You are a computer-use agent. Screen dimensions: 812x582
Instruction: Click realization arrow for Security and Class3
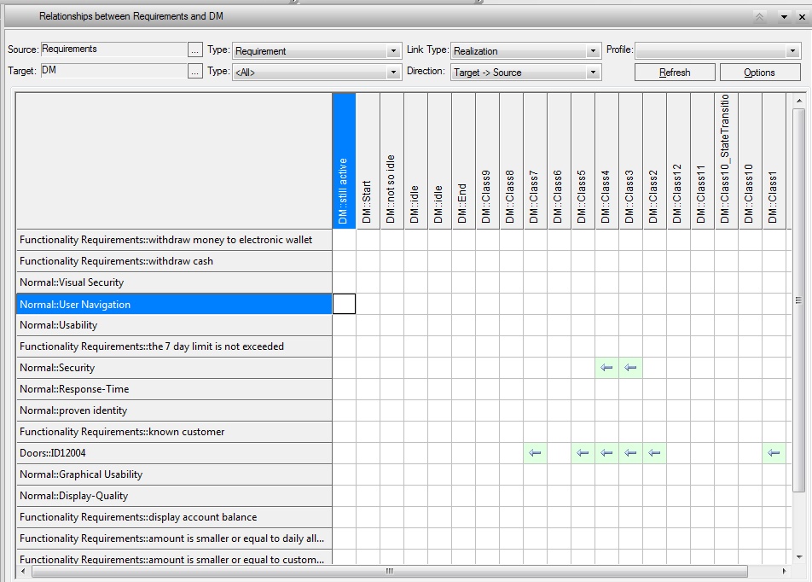[630, 368]
